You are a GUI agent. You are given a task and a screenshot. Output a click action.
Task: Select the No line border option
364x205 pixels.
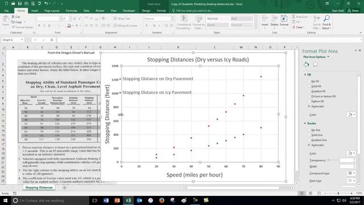309,130
